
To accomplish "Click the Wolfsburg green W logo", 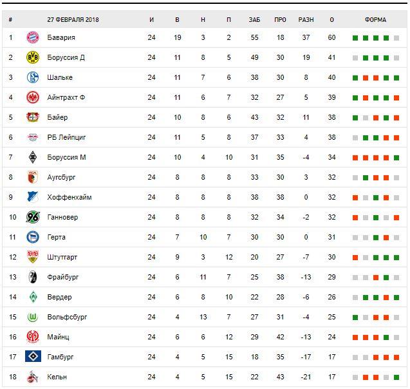I will (x=33, y=317).
